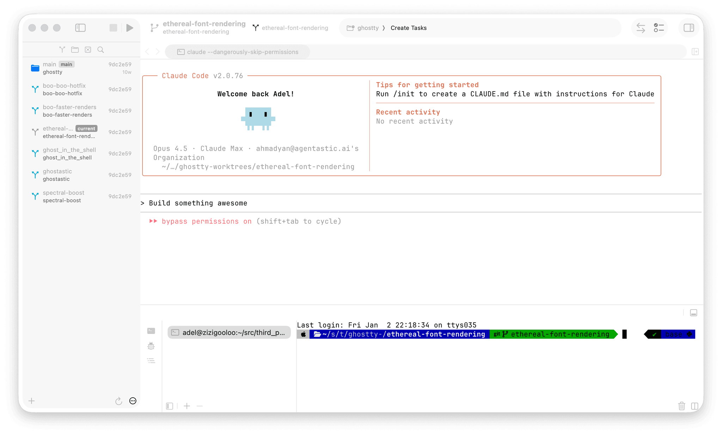Click the search icon above the worktree list
The image size is (722, 435).
tap(100, 50)
